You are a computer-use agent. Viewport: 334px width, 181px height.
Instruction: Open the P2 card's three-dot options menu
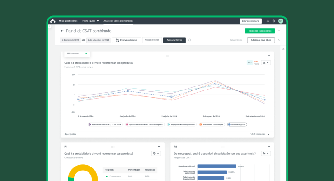tap(268, 147)
